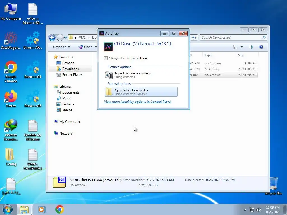Click the search magnifier icon
This screenshot has height=215, width=287.
click(x=264, y=38)
